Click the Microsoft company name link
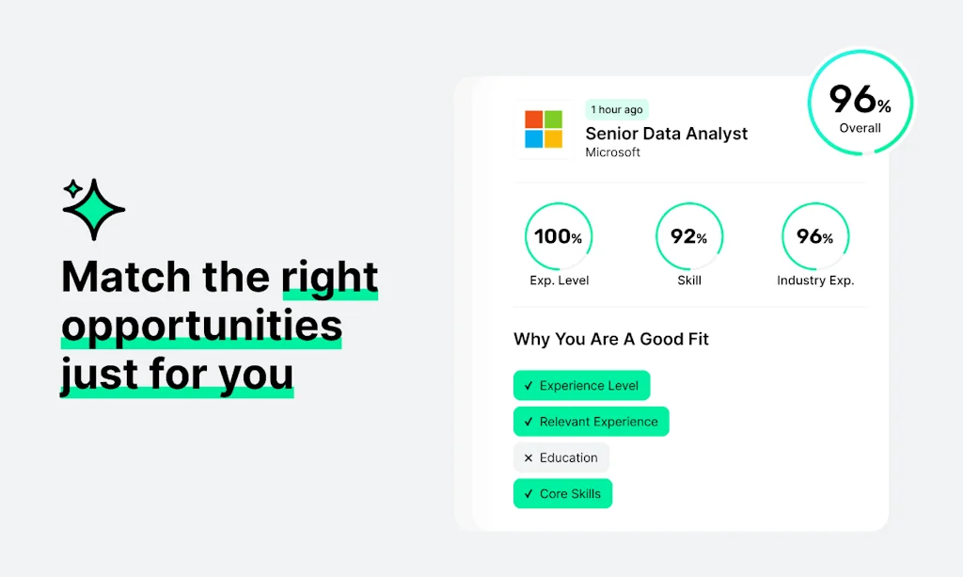 612,152
